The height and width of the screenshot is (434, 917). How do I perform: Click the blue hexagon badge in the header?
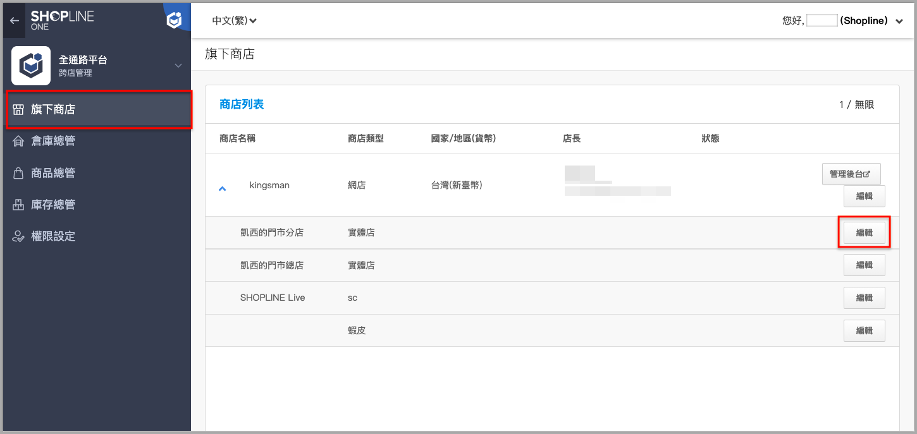174,20
